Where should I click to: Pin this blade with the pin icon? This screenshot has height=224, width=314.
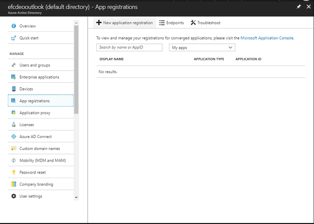click(299, 7)
